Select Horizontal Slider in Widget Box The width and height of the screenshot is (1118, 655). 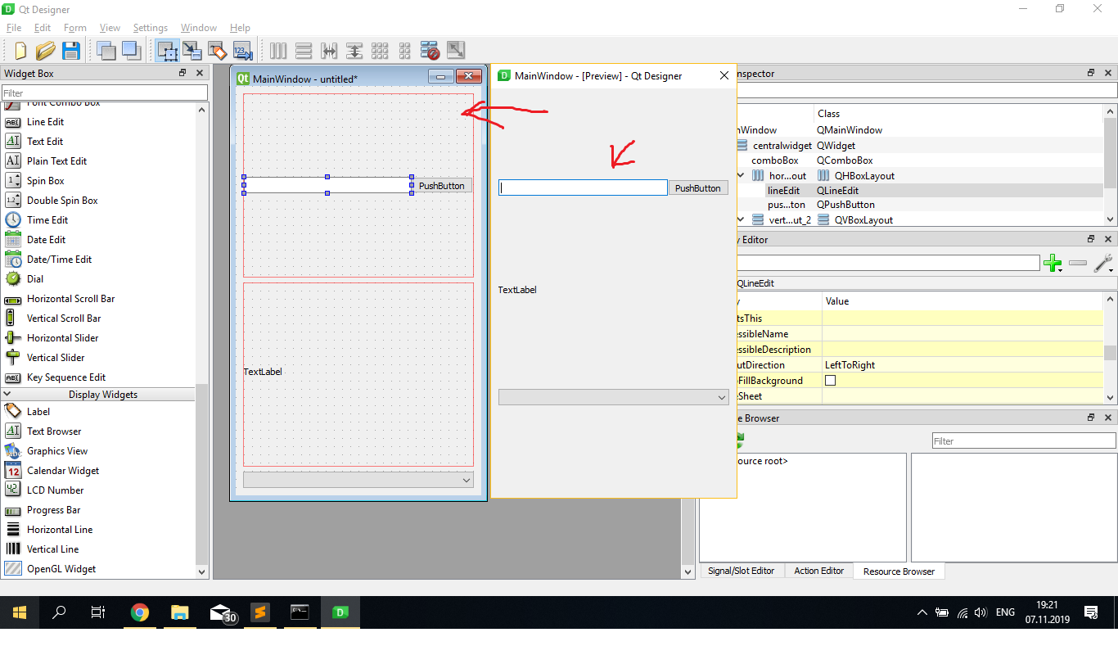click(x=62, y=338)
